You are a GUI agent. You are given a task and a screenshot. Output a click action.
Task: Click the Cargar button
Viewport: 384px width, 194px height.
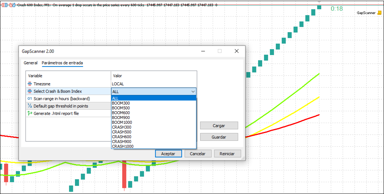(x=219, y=126)
